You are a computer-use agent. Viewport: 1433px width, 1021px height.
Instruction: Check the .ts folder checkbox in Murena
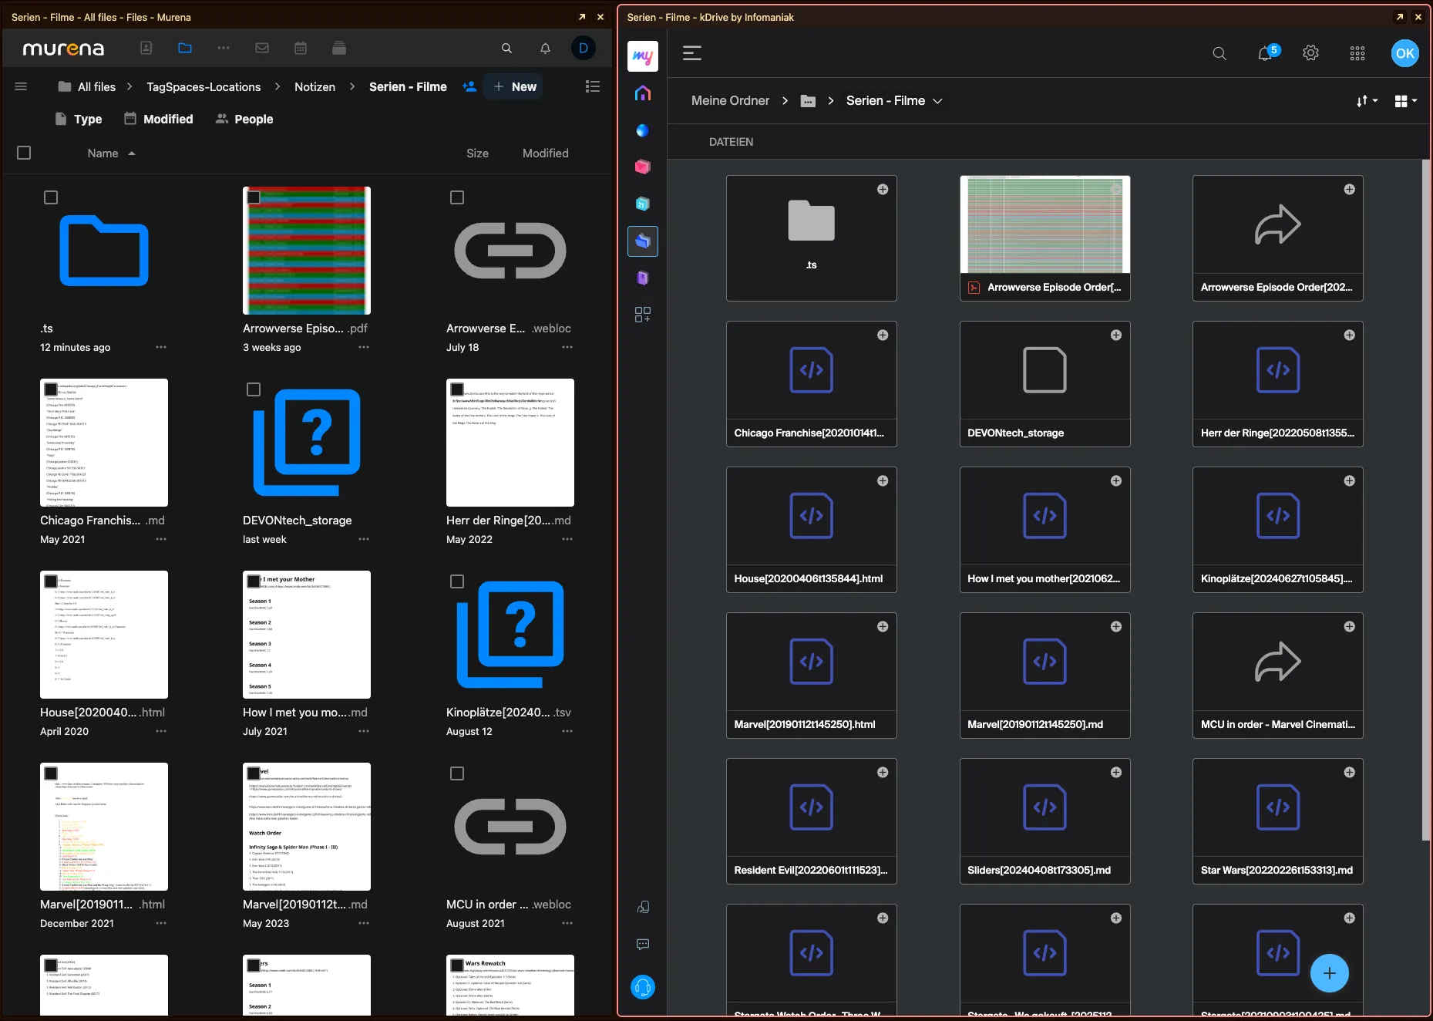[50, 197]
